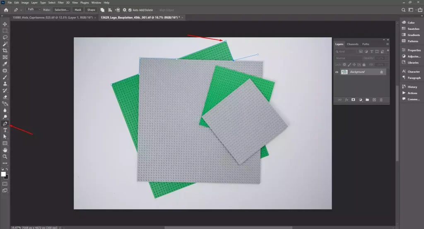Viewport: 424px width, 229px height.
Task: Select the Eraser tool
Action: (5, 97)
